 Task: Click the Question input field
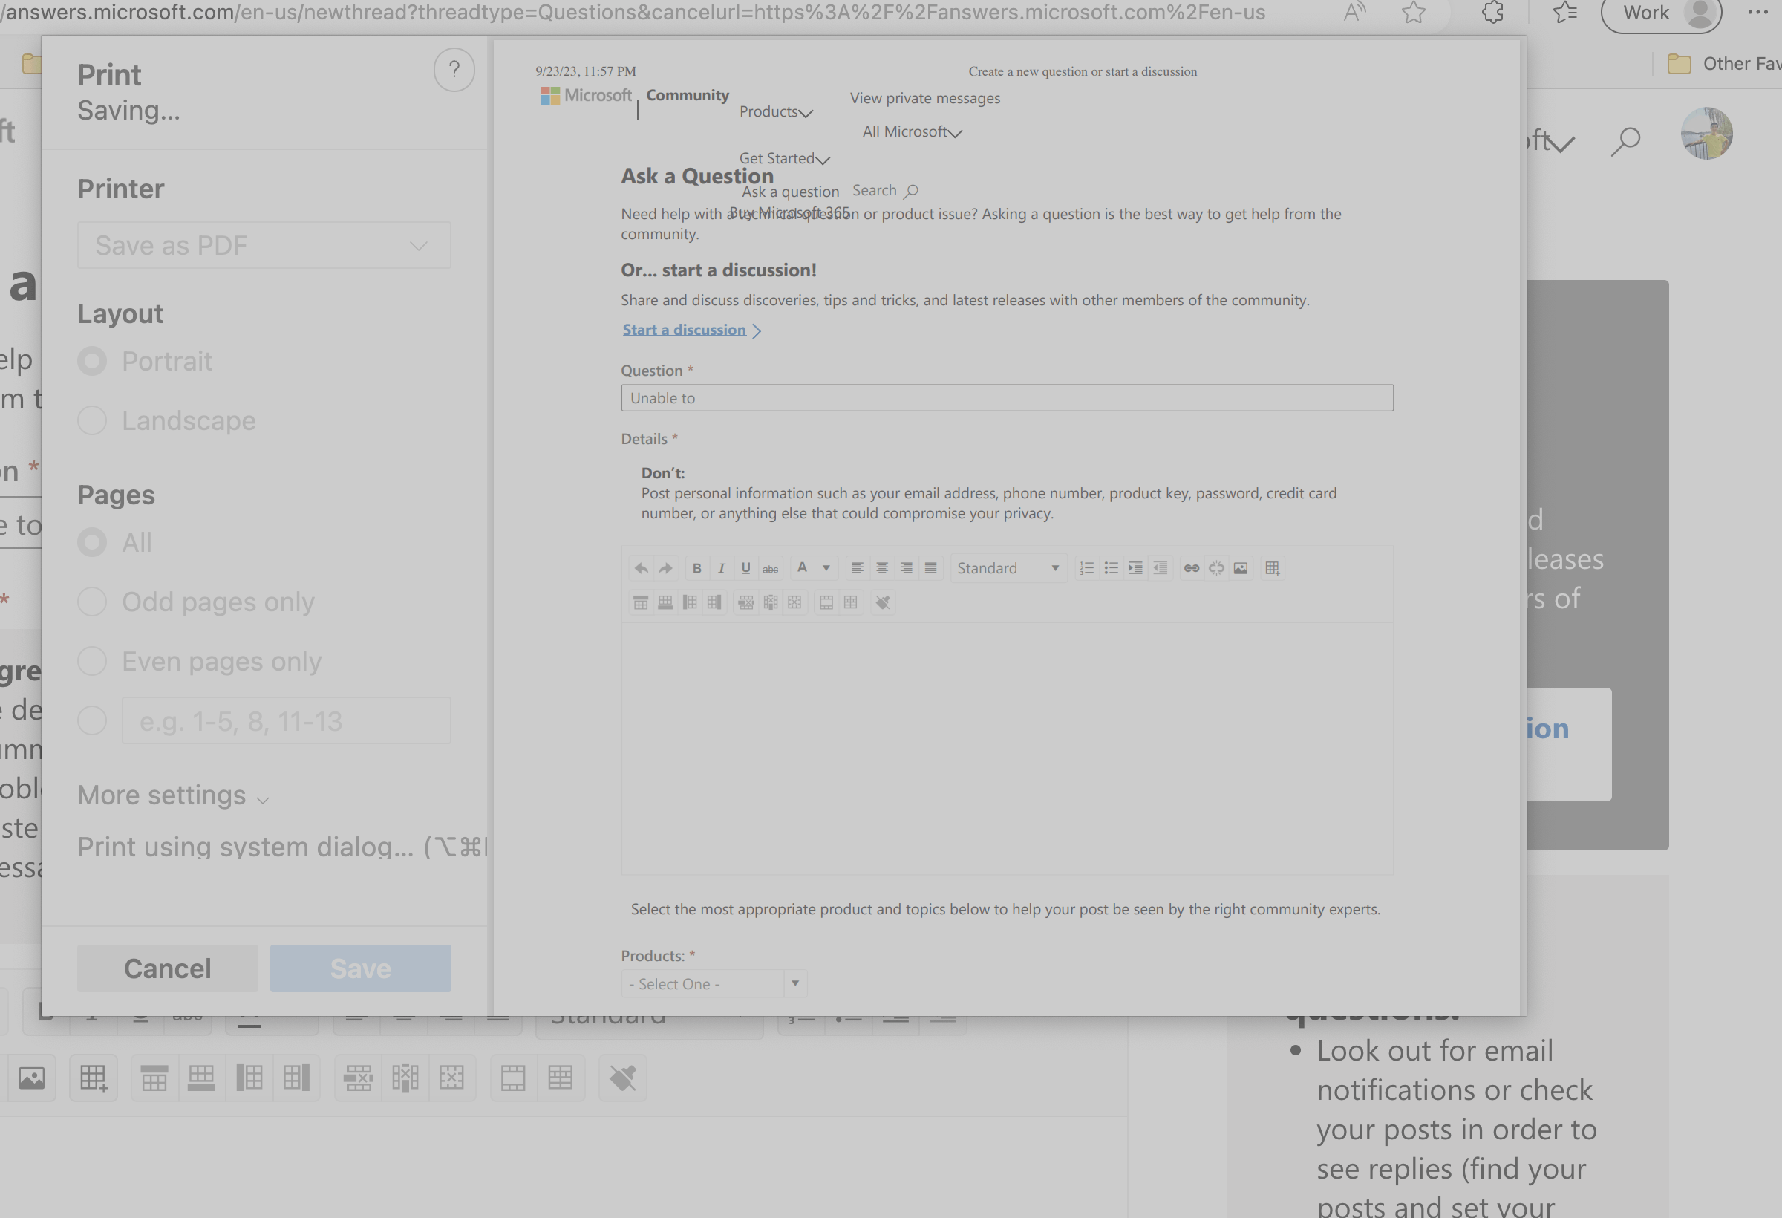click(1008, 397)
